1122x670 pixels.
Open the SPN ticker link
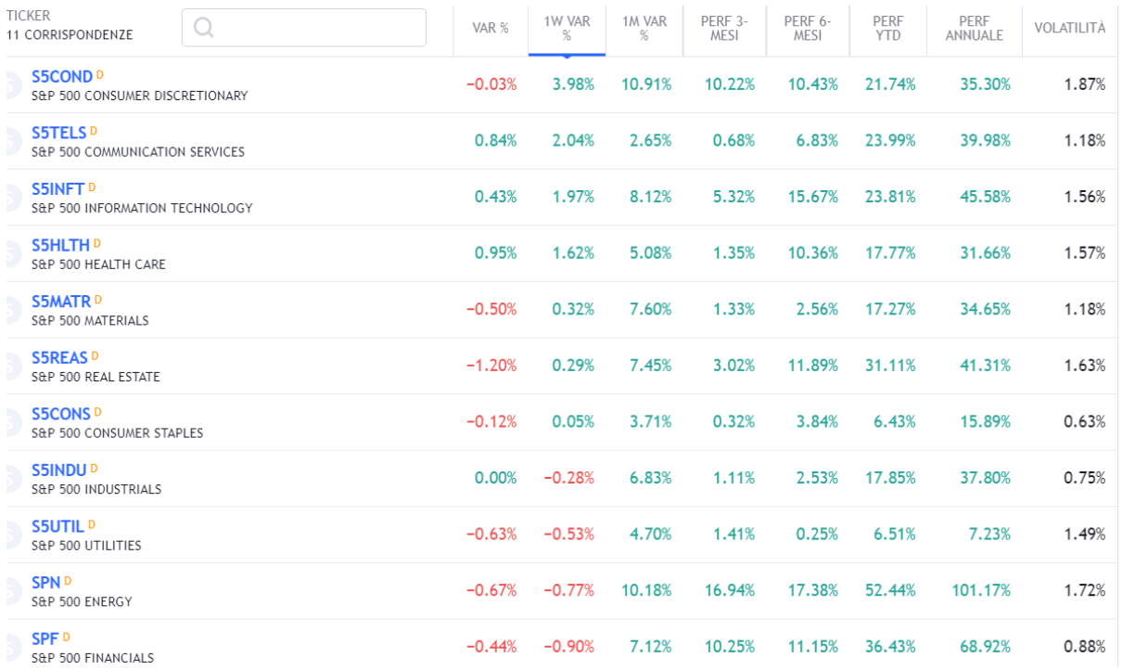point(45,583)
